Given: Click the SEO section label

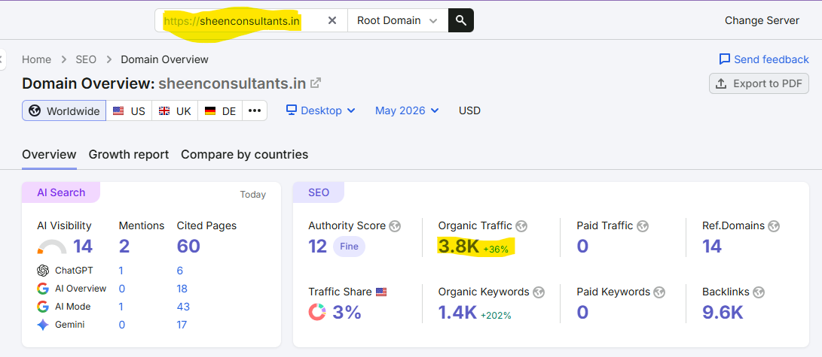Looking at the screenshot, I should point(319,192).
